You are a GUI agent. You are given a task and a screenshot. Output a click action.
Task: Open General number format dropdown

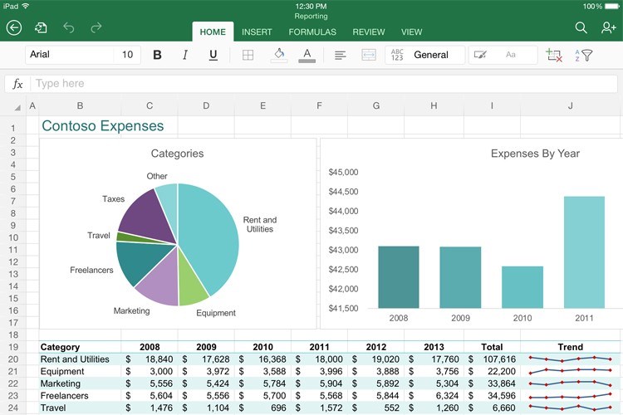point(424,55)
